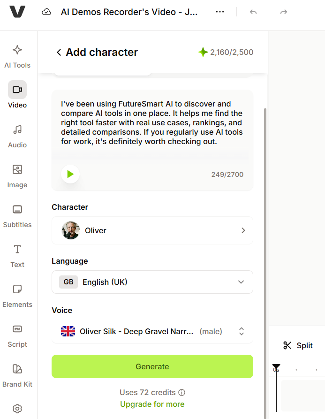This screenshot has width=325, height=419.
Task: Open the Oliver Silk voice dropdown
Action: point(152,331)
